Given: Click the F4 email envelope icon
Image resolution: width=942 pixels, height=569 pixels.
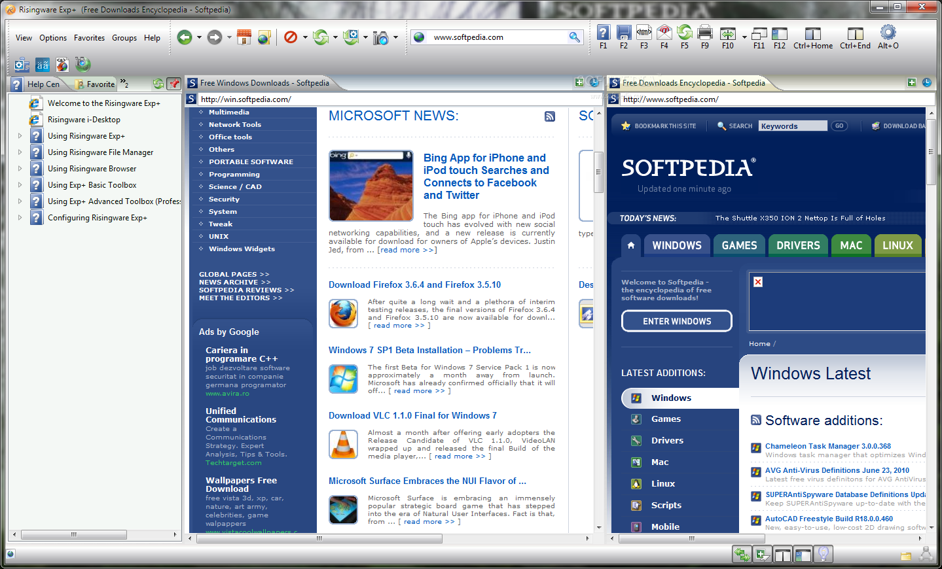Looking at the screenshot, I should [x=664, y=32].
